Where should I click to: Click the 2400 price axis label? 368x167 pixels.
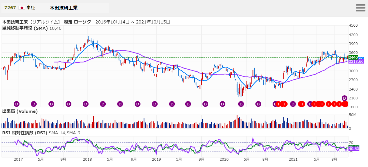point(353,89)
